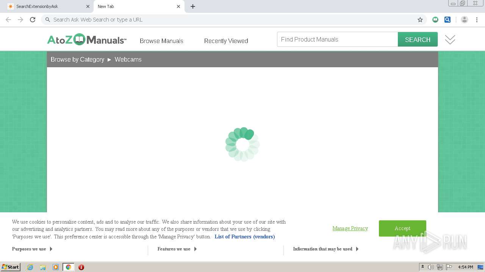Open the Windows Start menu
Viewport: 485px width, 272px height.
click(11, 267)
